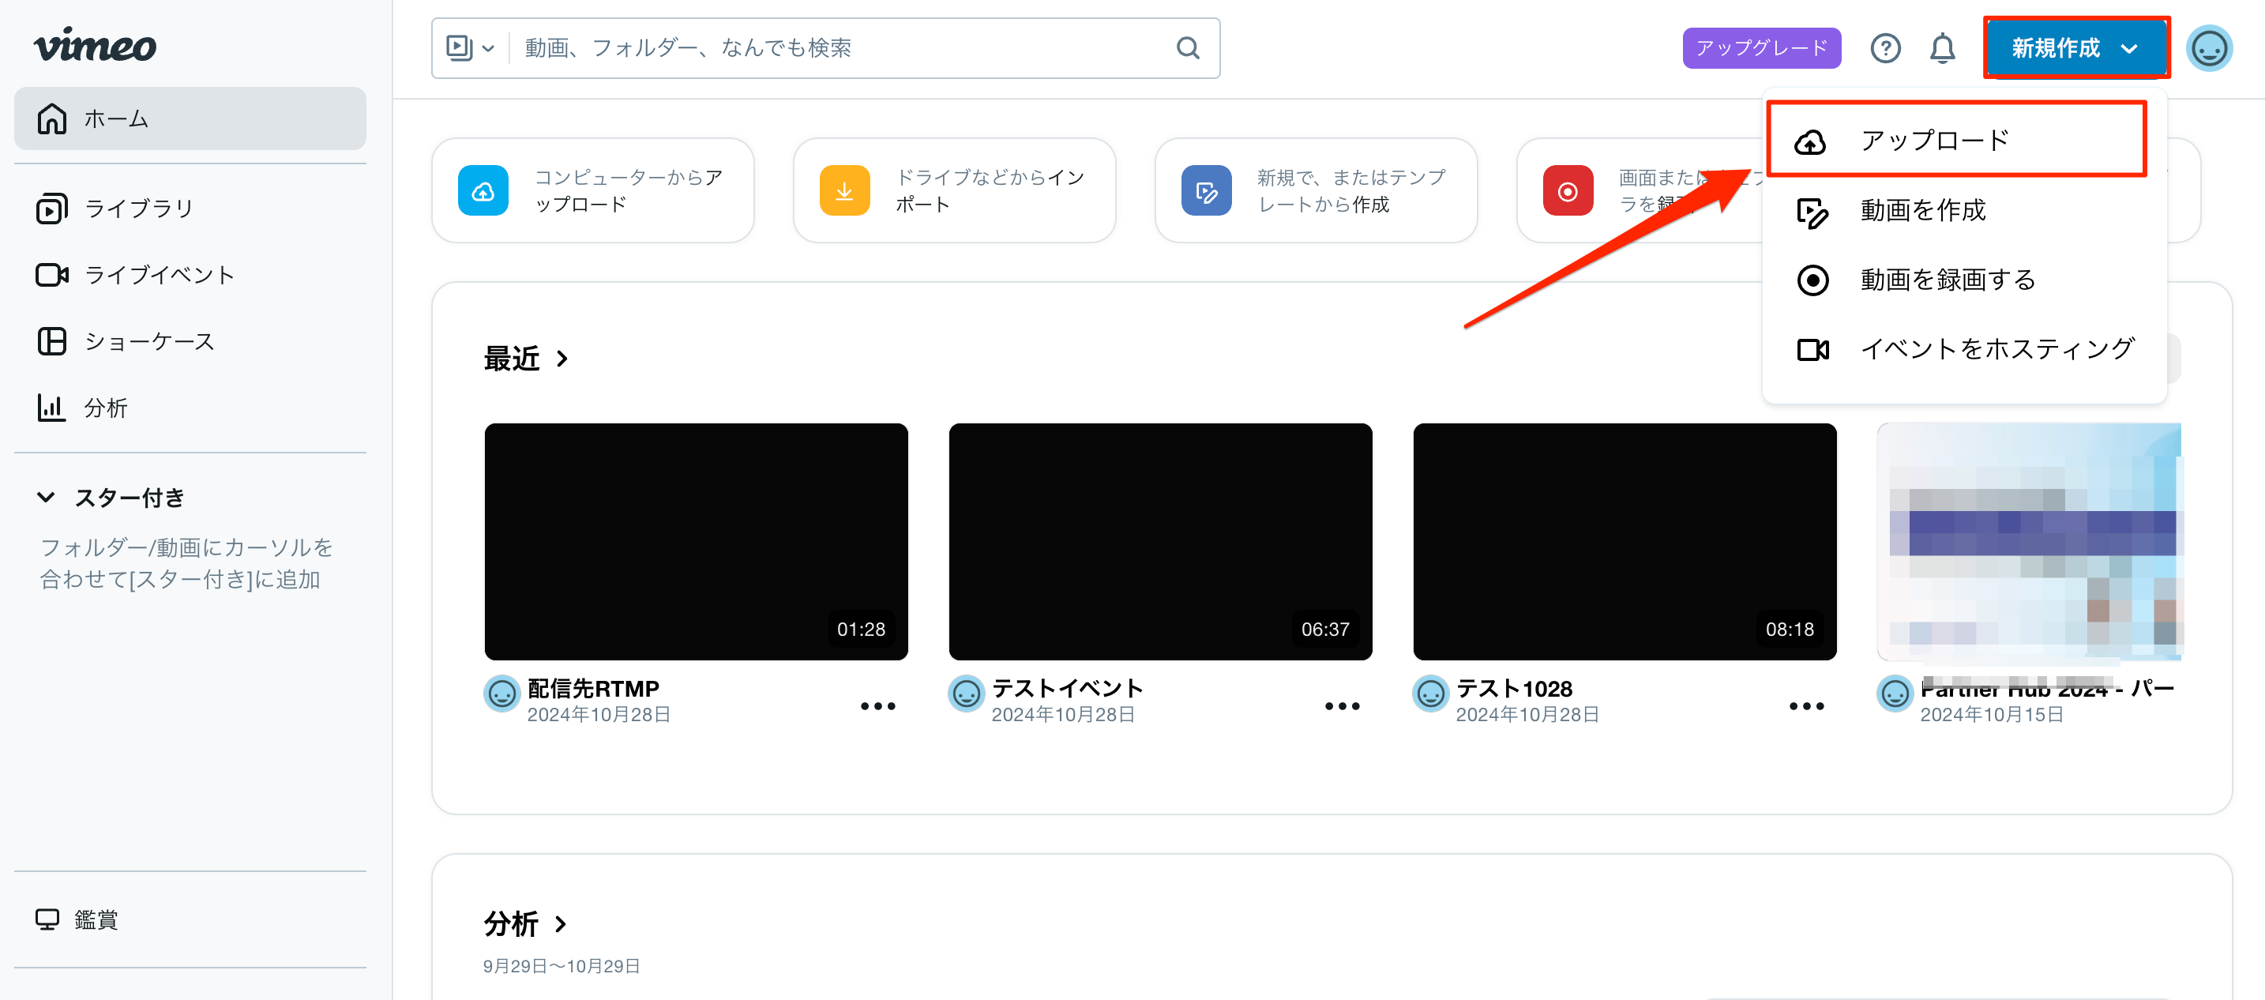Open 鑑賞 at sidebar bottom
The image size is (2265, 1000).
coord(77,920)
